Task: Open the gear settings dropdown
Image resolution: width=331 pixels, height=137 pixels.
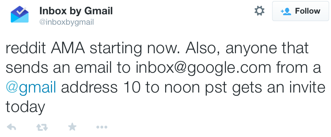Action: (259, 11)
